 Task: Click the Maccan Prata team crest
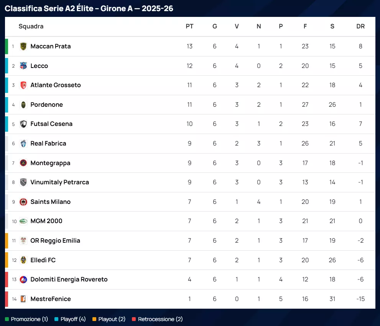23,46
